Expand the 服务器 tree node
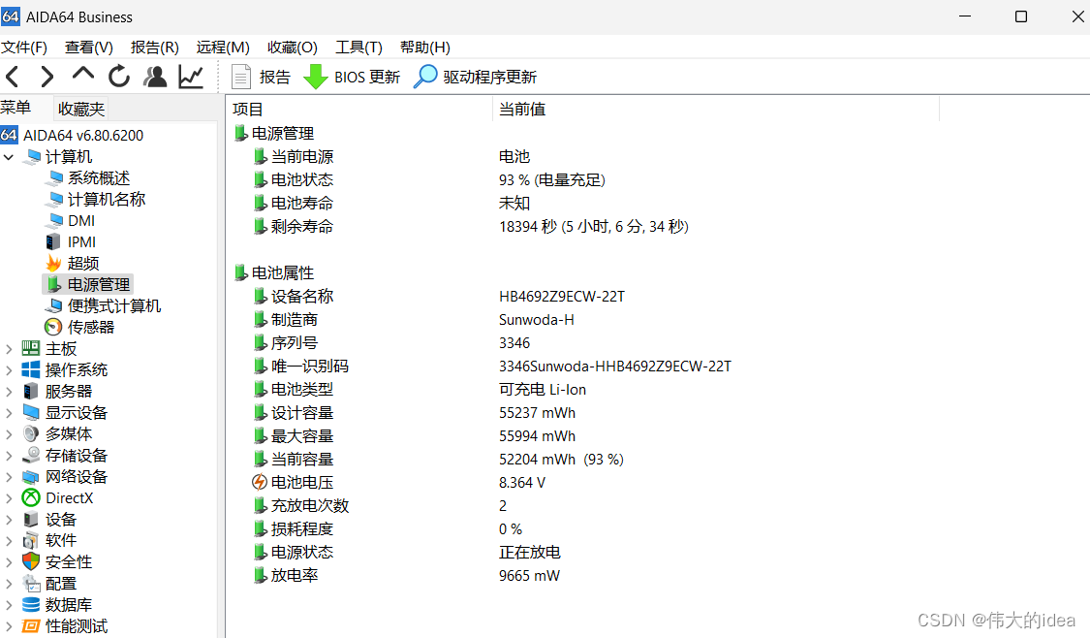1090x638 pixels. coord(9,392)
